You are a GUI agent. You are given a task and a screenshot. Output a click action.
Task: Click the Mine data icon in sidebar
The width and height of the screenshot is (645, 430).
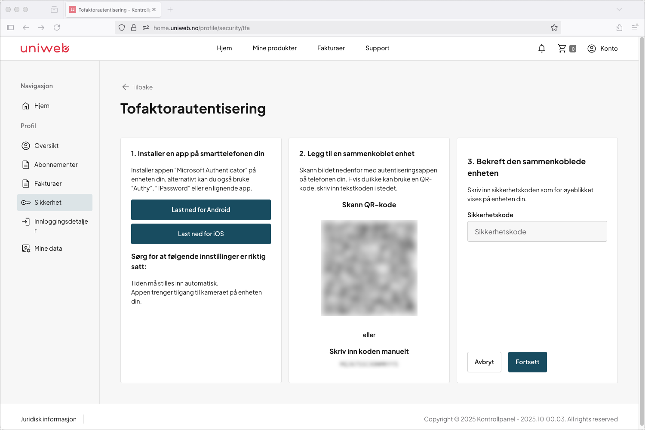[26, 249]
